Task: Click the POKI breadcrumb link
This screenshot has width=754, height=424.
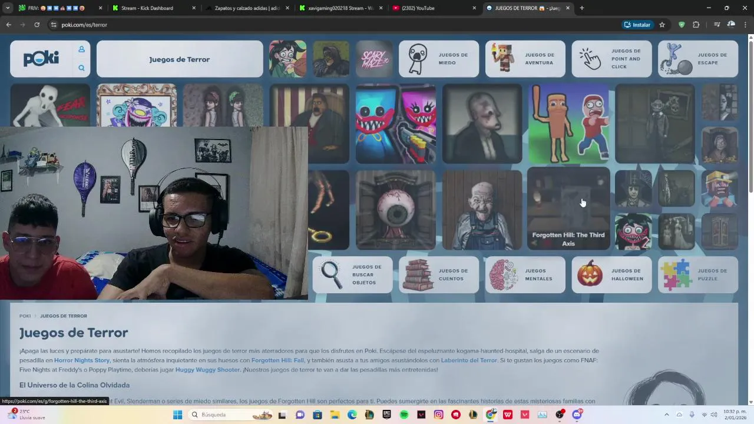Action: pyautogui.click(x=25, y=316)
